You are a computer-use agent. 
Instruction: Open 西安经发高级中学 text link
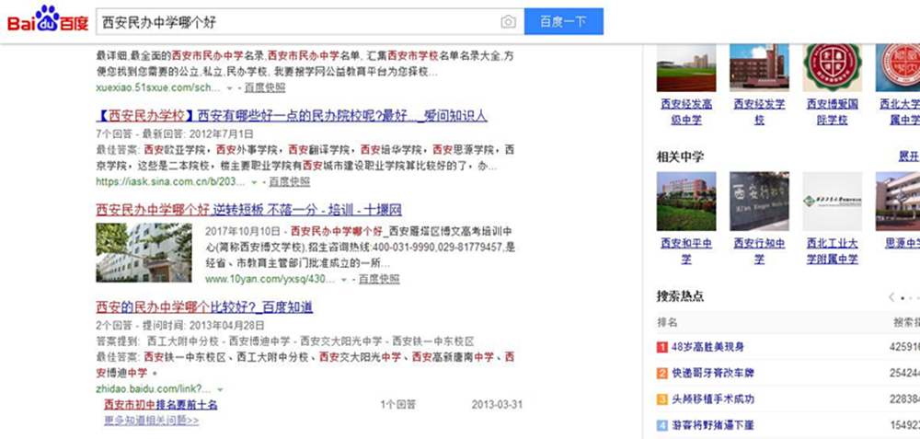[686, 112]
